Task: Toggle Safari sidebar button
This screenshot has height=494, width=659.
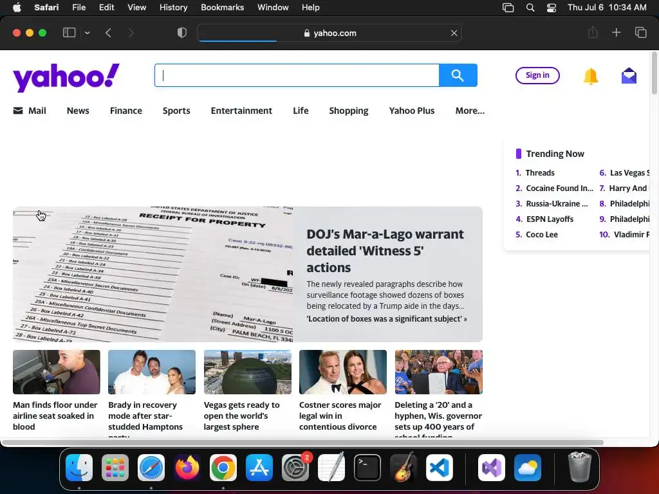Action: (69, 33)
